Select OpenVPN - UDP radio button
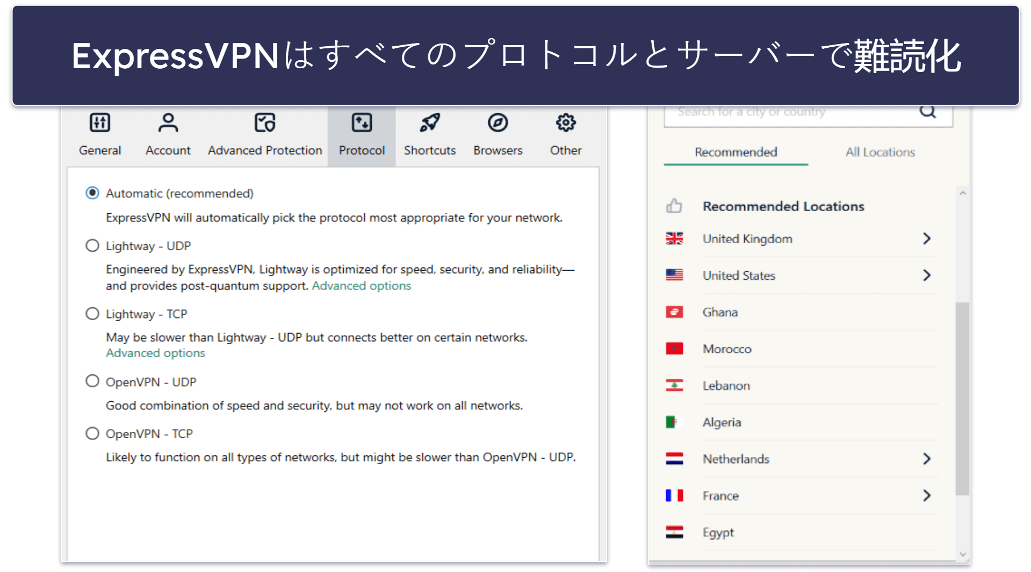The width and height of the screenshot is (1031, 572). (92, 381)
